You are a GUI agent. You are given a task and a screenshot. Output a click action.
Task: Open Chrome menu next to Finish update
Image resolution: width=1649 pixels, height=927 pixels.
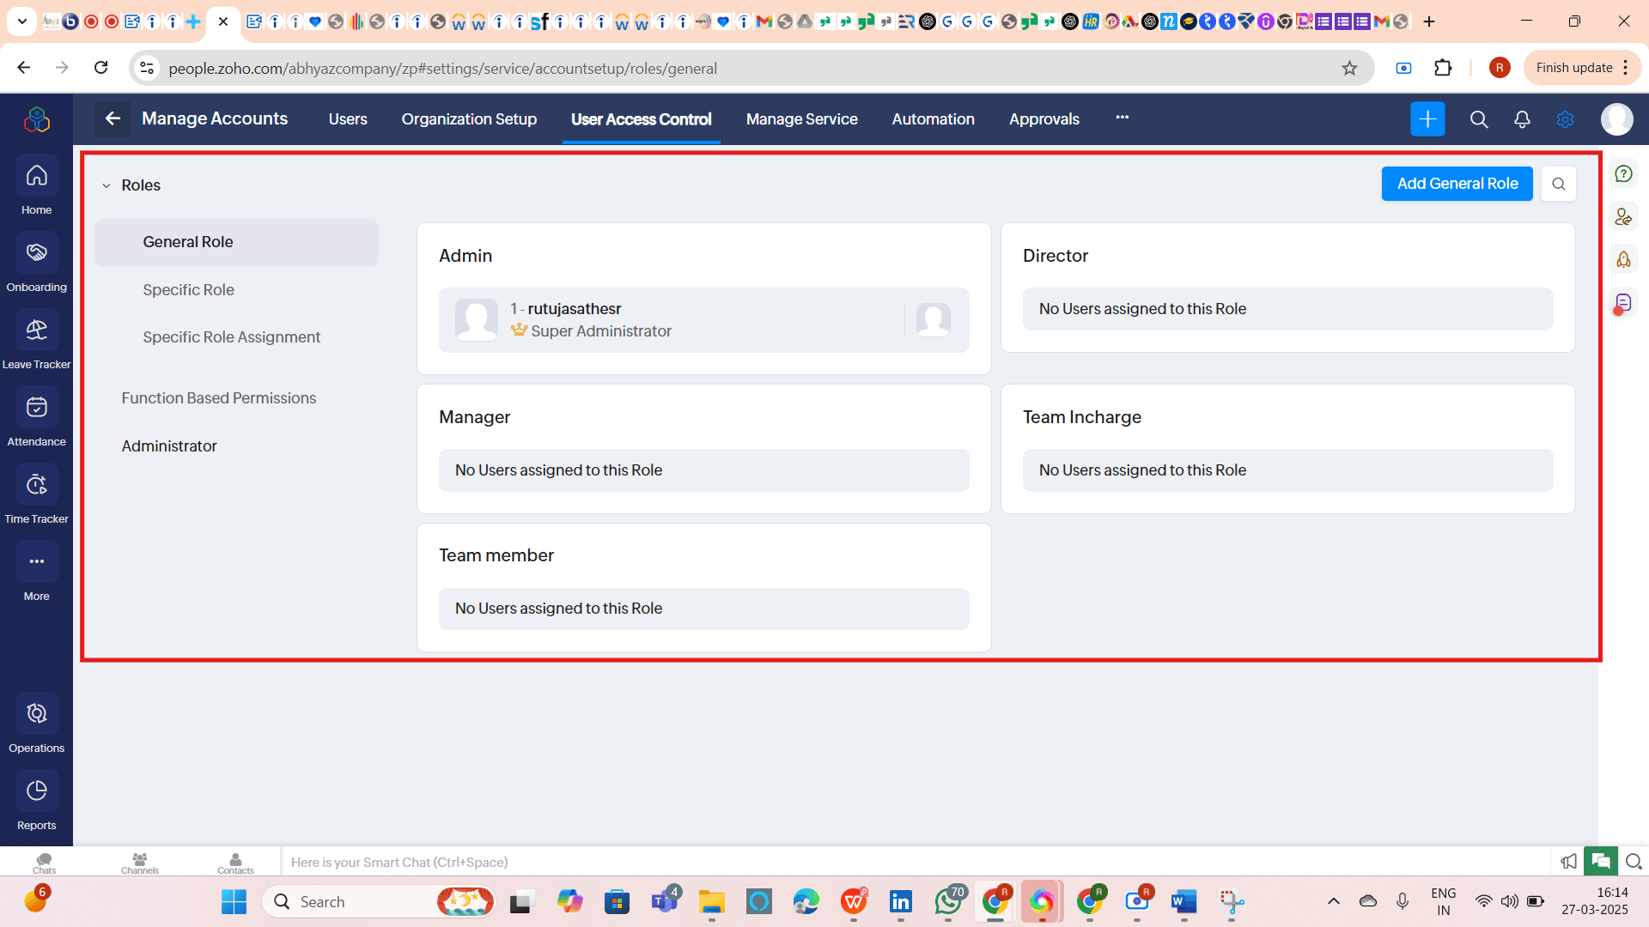click(1626, 68)
